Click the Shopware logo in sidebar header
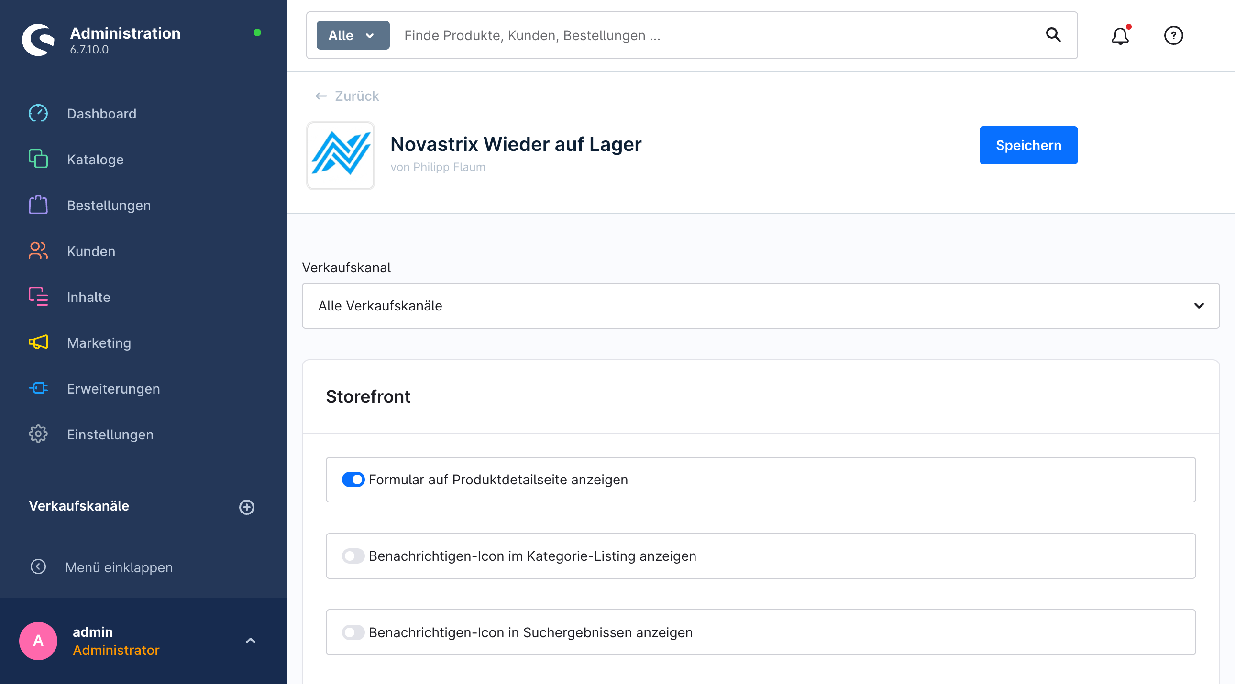 pos(38,40)
